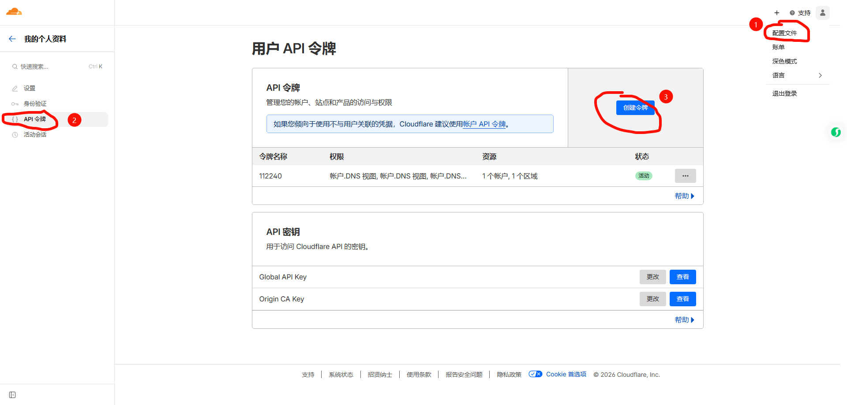Click the back arrow beside 我的个人资料
Viewport: 847px width, 405px height.
coord(12,39)
